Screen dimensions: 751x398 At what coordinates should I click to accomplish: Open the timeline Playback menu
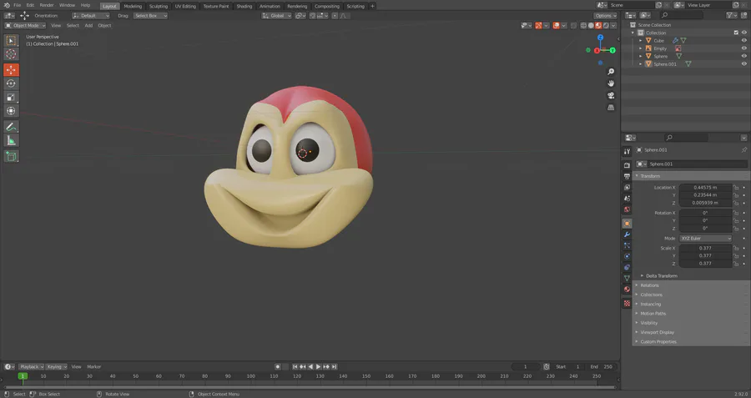point(32,367)
